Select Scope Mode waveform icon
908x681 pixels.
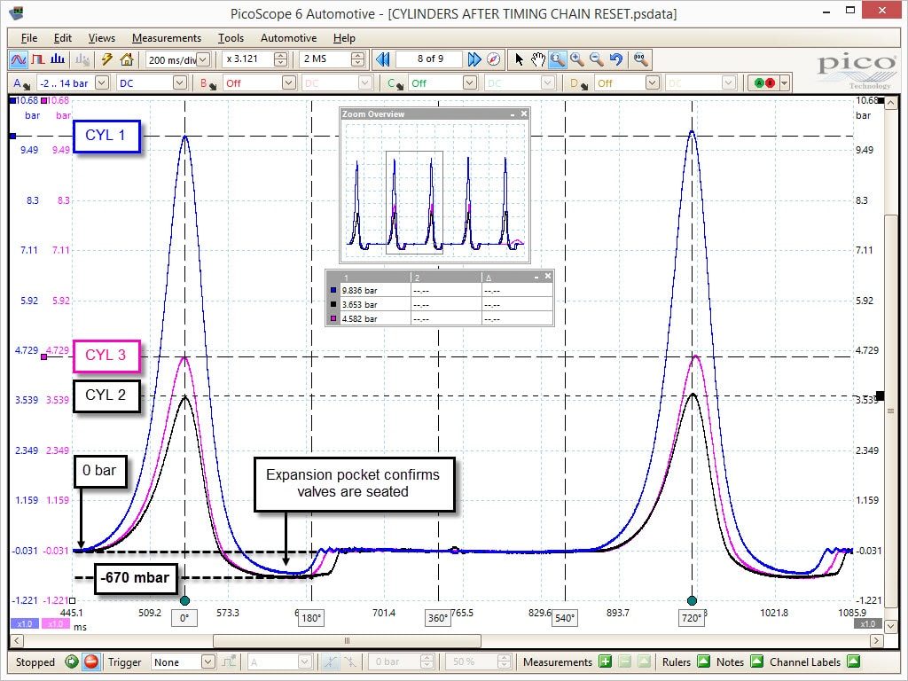click(19, 59)
